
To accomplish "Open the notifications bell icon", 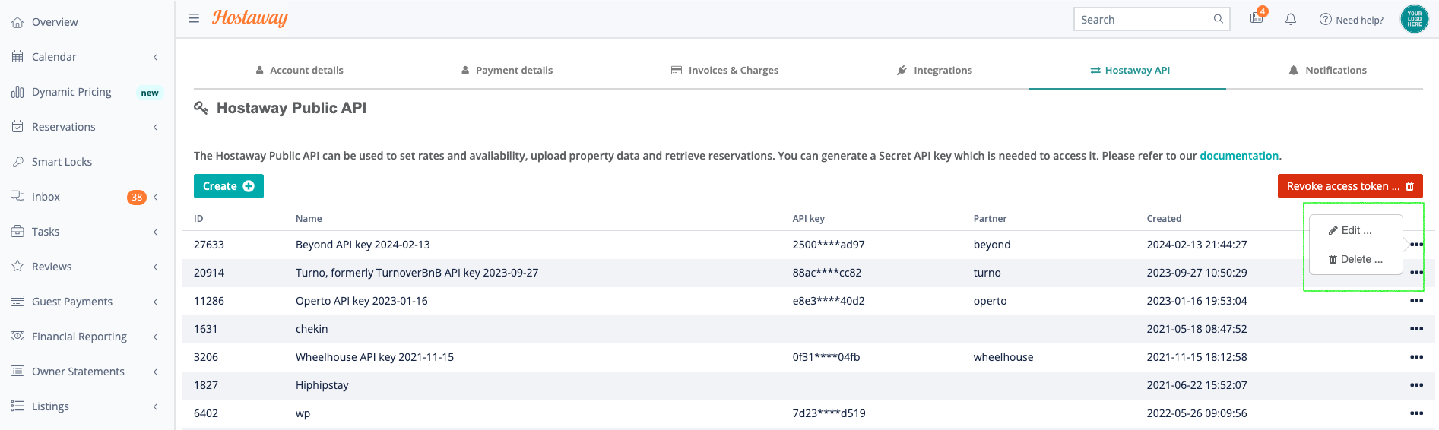I will tap(1291, 19).
